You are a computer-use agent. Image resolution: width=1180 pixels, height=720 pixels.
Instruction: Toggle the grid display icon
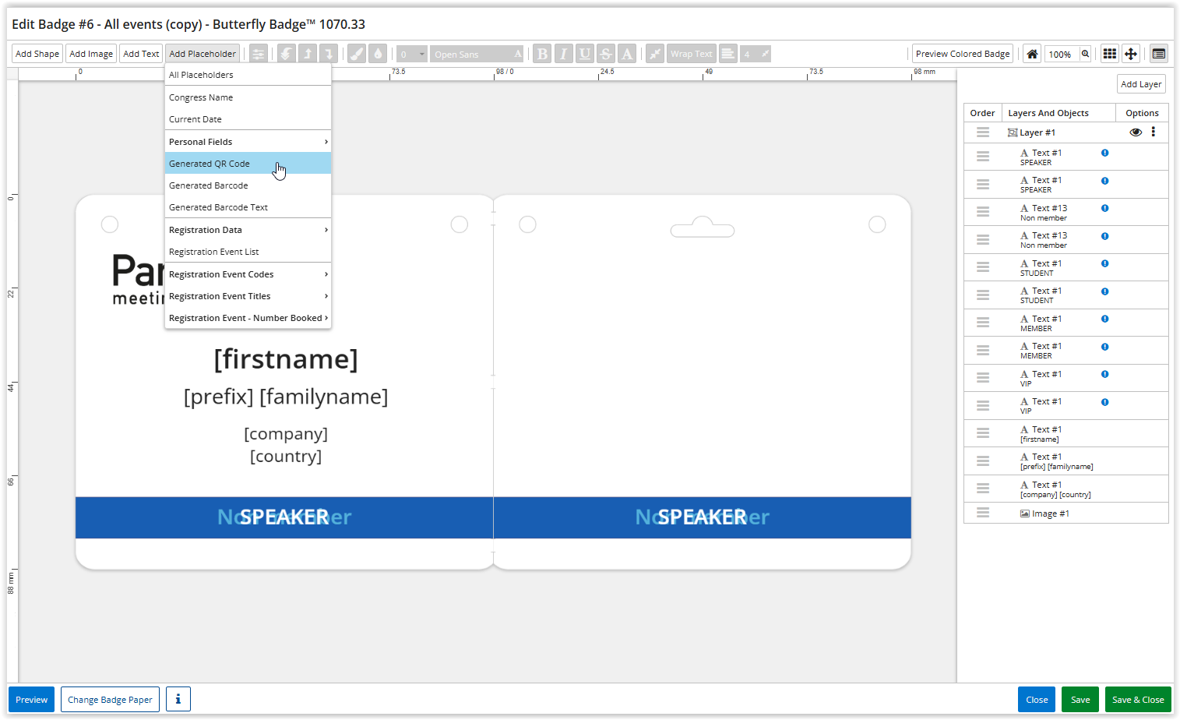tap(1109, 54)
